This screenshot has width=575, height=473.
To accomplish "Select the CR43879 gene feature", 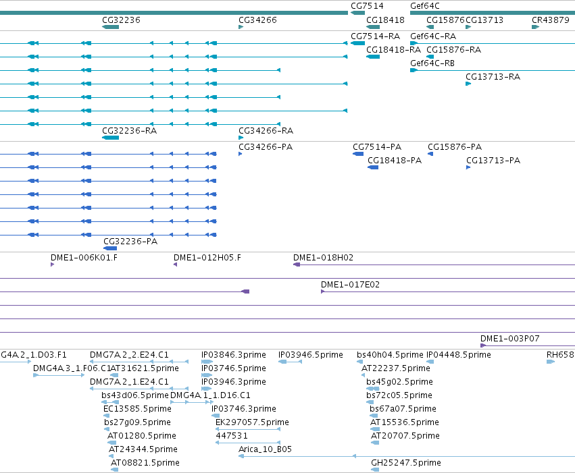I will tap(535, 27).
